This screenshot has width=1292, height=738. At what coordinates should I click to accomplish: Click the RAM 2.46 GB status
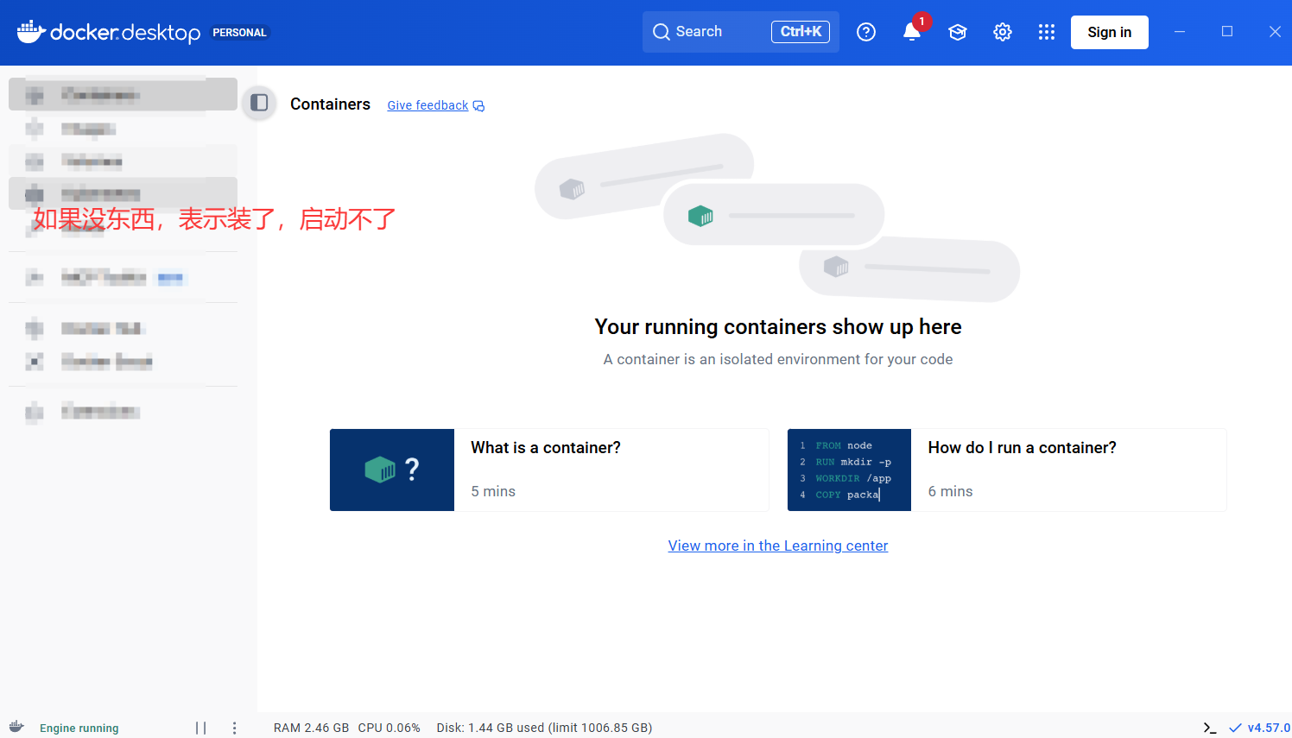[x=311, y=728]
